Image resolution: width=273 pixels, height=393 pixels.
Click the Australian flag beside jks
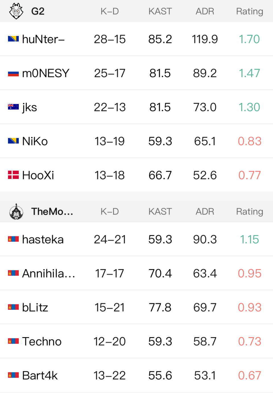[13, 107]
